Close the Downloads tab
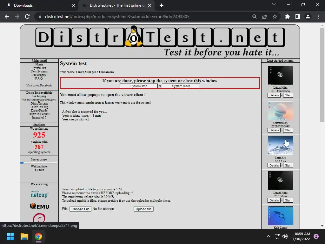This screenshot has height=244, width=325. tap(74, 5)
